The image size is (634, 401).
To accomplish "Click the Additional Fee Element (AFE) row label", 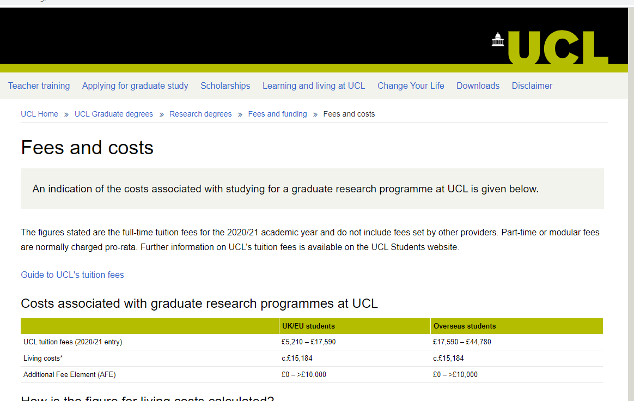I will point(70,375).
